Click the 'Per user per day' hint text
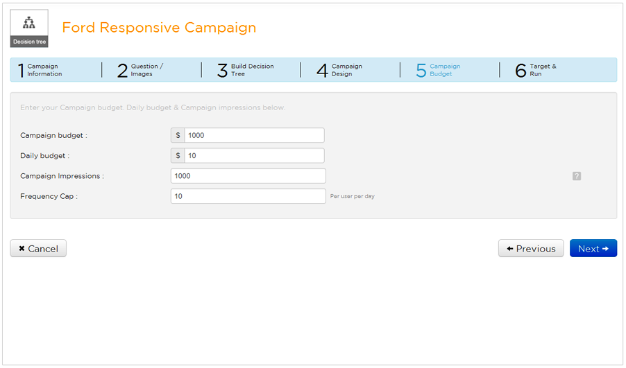The image size is (626, 368). click(x=353, y=197)
